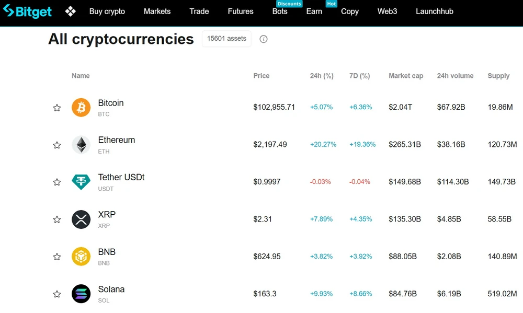
Task: Click the 15601 assets badge
Action: 226,39
